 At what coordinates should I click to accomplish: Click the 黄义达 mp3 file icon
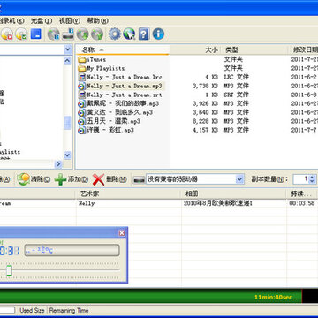coord(81,112)
